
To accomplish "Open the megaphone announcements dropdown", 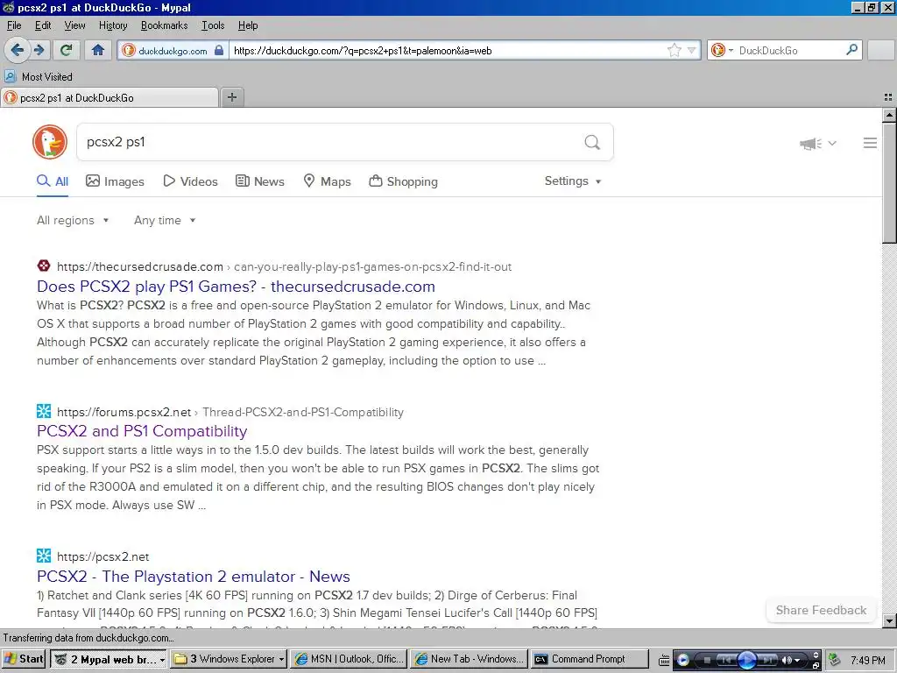I will point(817,143).
